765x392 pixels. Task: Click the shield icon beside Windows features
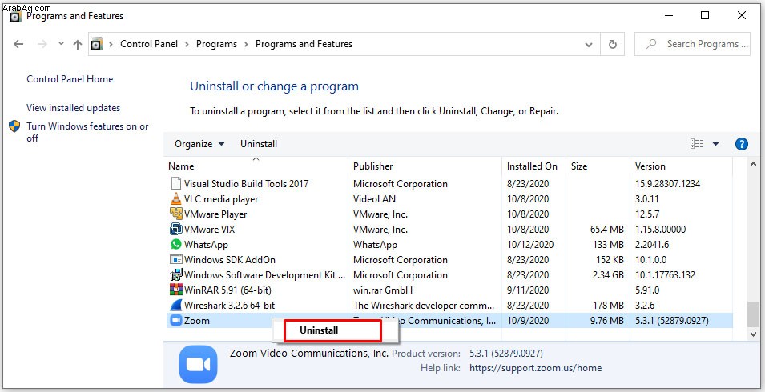click(x=14, y=126)
